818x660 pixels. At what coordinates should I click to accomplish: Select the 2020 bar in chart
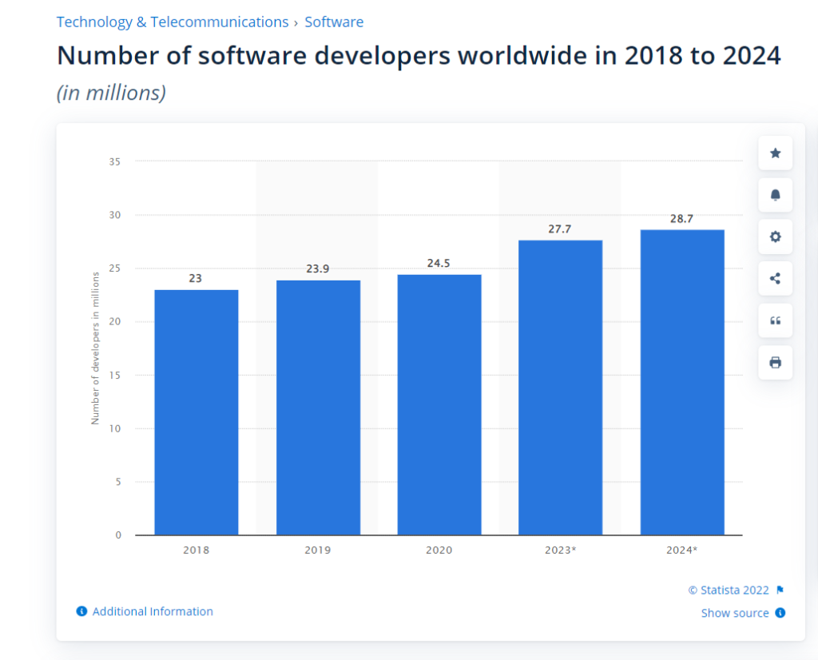tap(439, 404)
